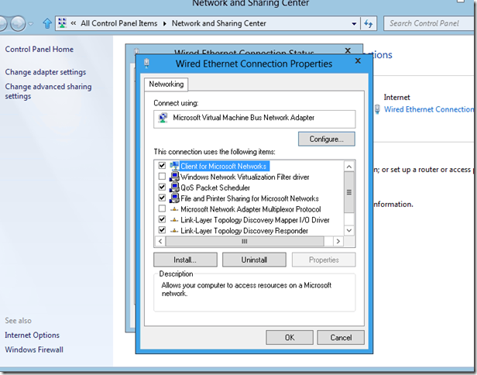
Task: Open Change adapter settings
Action: click(x=46, y=72)
